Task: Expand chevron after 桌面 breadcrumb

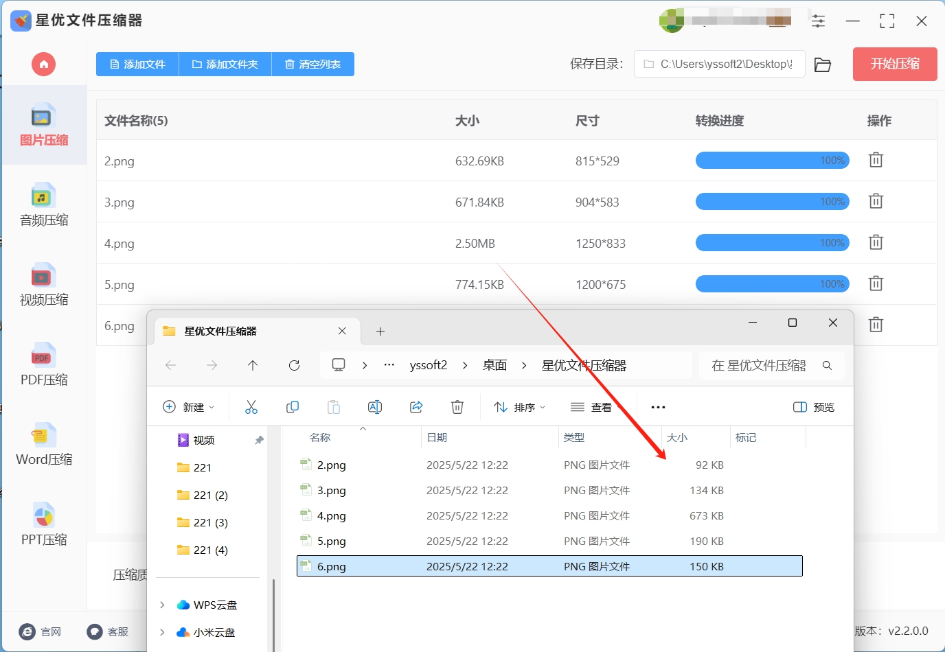Action: tap(524, 365)
